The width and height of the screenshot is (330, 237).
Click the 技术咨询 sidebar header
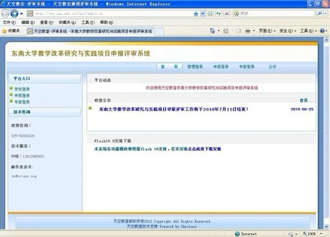pos(44,112)
